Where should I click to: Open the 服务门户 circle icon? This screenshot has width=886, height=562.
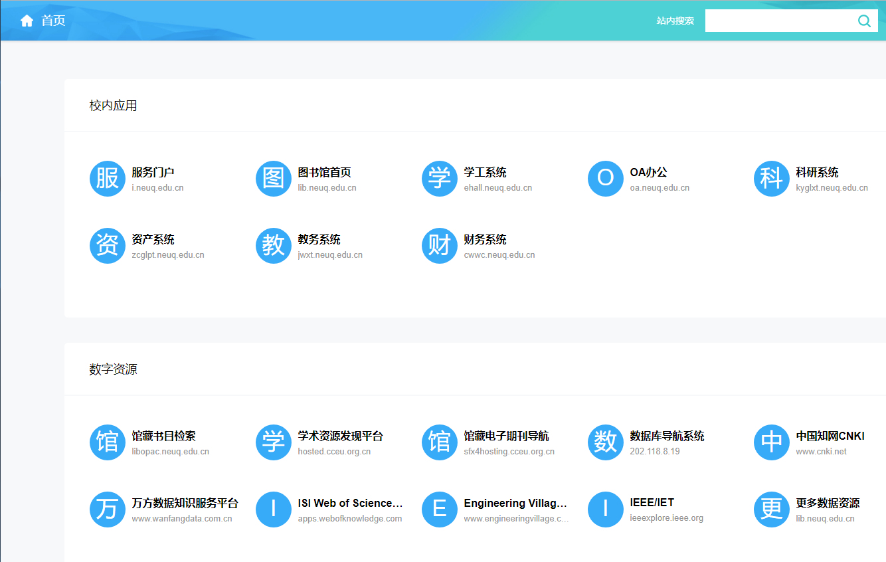click(x=108, y=179)
